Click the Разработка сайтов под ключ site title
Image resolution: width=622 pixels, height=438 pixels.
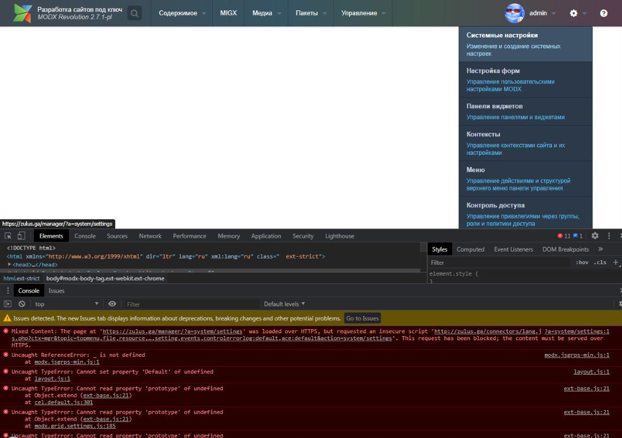click(x=80, y=9)
